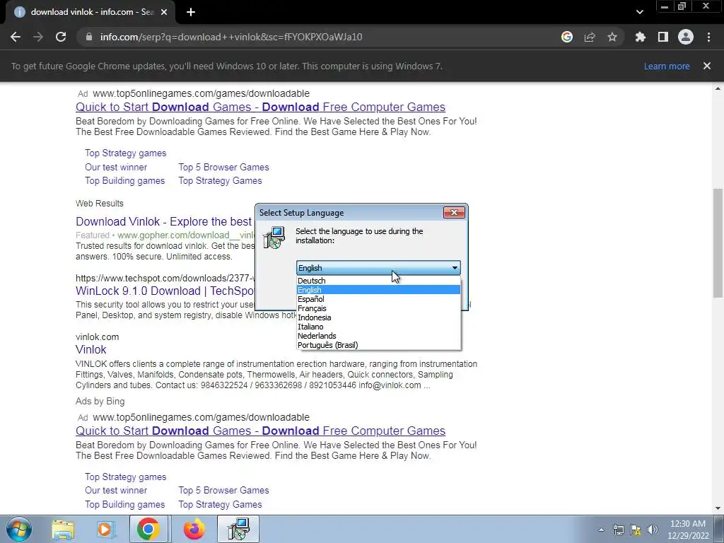Open the volume speaker icon
Viewport: 724px width, 543px height.
point(653,530)
